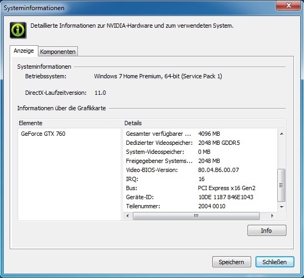This screenshot has width=304, height=278.
Task: Click the up arrow of details scrollbar
Action: coord(282,134)
